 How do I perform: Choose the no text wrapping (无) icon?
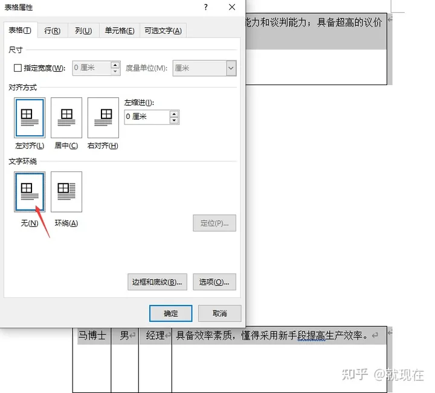coord(30,192)
